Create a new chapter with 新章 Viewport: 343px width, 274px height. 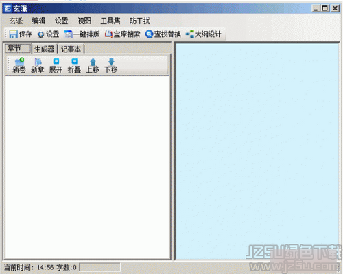[x=38, y=65]
